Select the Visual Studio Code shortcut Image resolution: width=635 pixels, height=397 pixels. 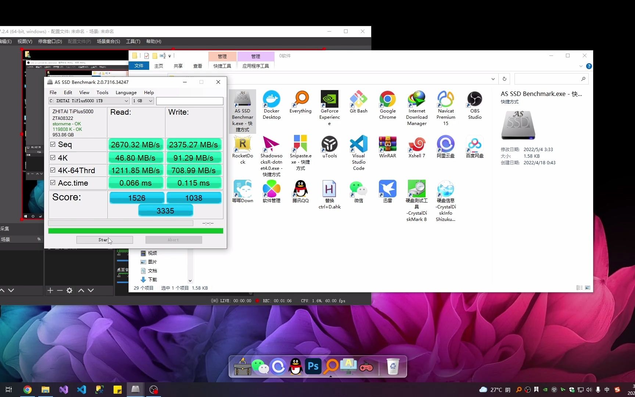tap(359, 153)
